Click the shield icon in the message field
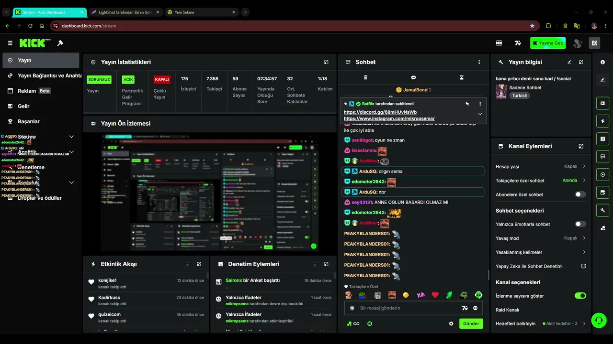The height and width of the screenshot is (344, 613). click(x=352, y=308)
